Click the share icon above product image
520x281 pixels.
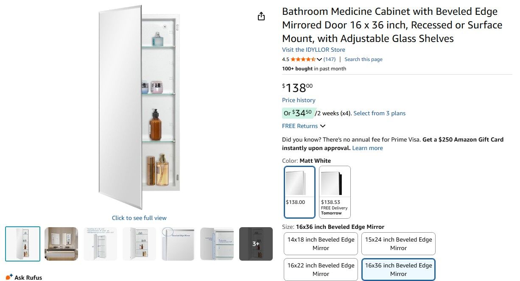tap(261, 17)
